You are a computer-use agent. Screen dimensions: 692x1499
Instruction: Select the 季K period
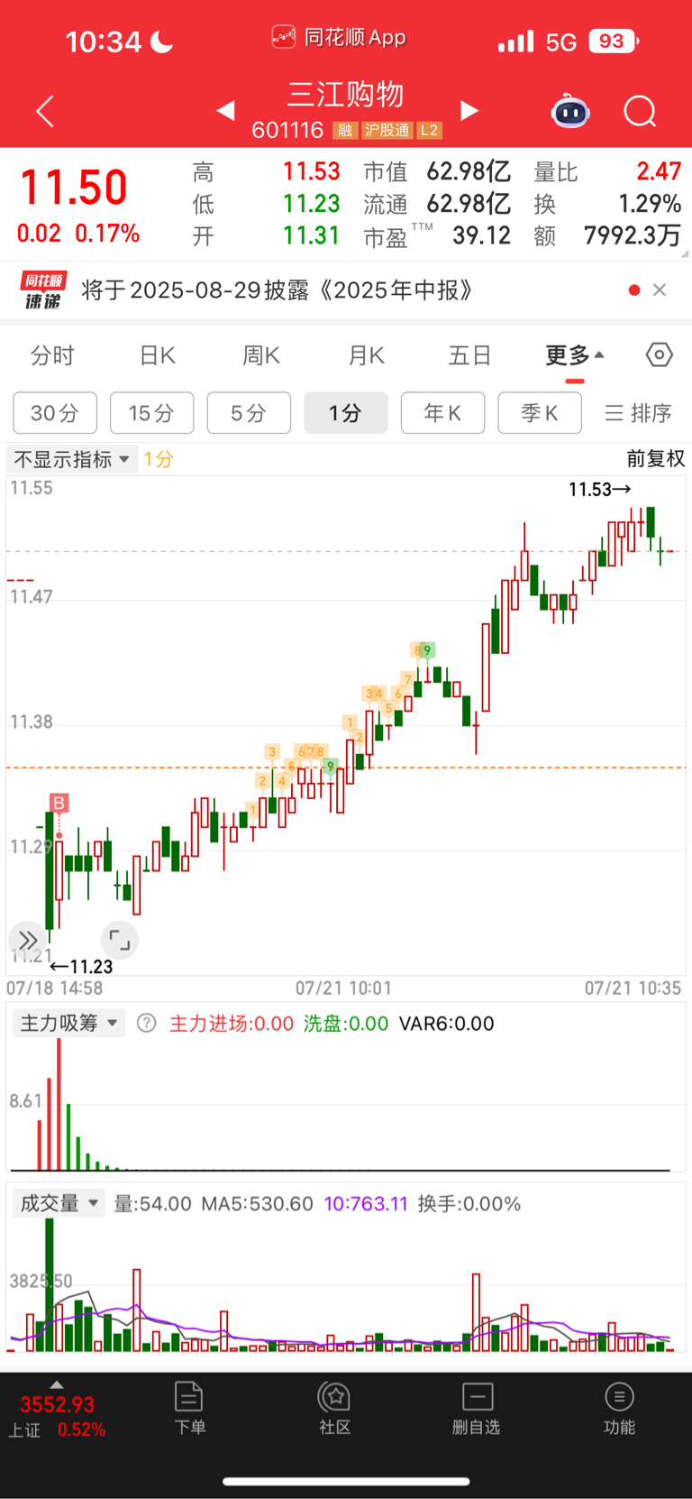[x=540, y=413]
